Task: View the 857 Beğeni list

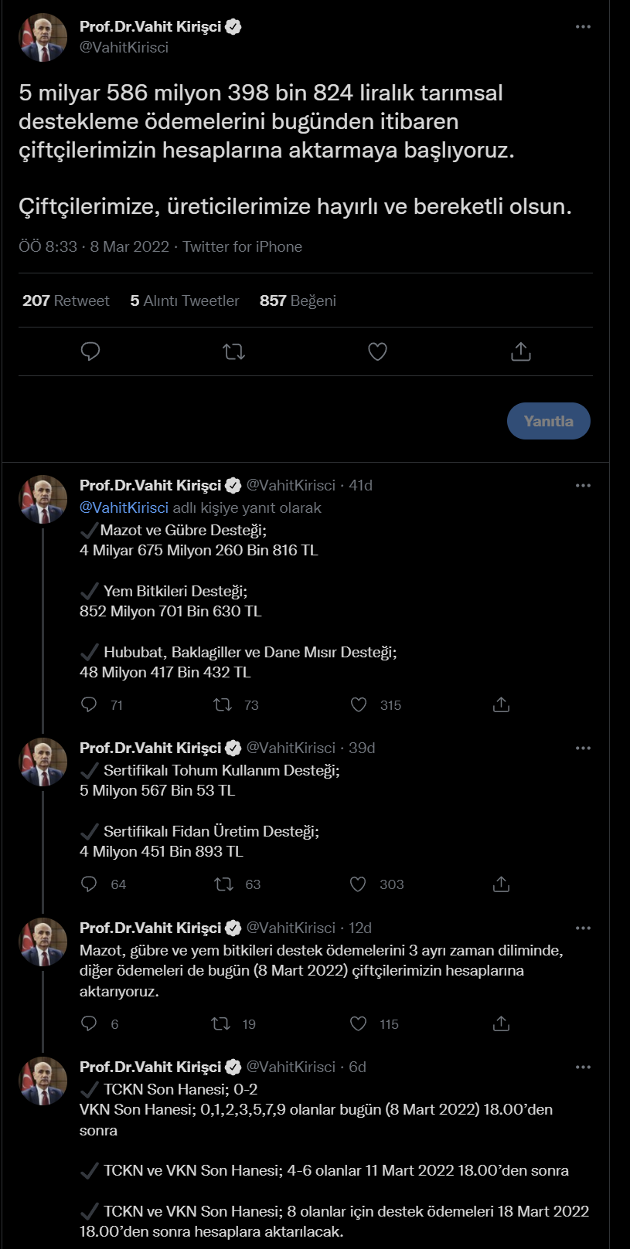Action: coord(298,300)
